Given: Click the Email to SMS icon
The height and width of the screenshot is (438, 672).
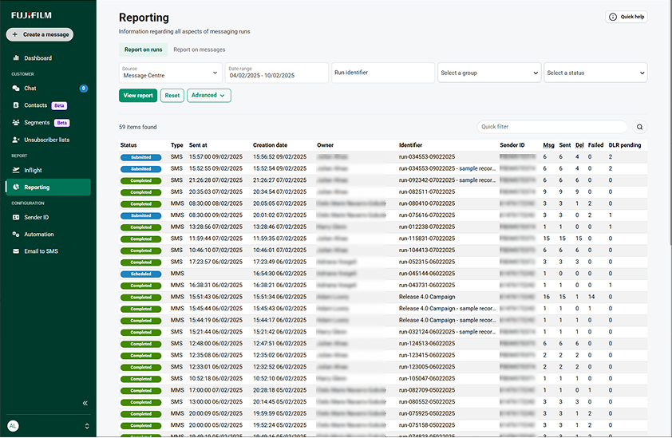Looking at the screenshot, I should pyautogui.click(x=16, y=251).
